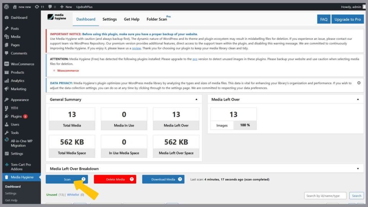This screenshot has width=368, height=207.
Task: Open Tom-Cart Pro Addons
Action: [x=21, y=167]
